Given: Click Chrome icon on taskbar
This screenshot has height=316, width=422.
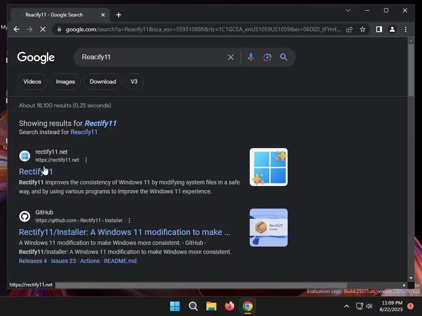Looking at the screenshot, I should (248, 306).
